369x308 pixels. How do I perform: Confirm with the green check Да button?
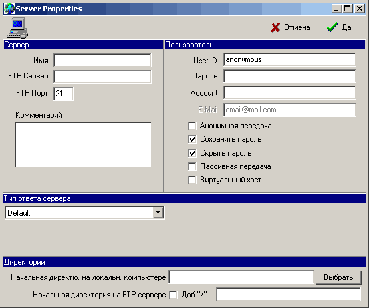coord(339,27)
